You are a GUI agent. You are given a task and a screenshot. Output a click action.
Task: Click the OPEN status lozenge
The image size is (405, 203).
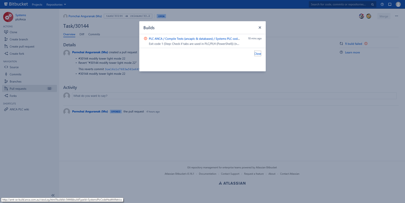(x=161, y=16)
